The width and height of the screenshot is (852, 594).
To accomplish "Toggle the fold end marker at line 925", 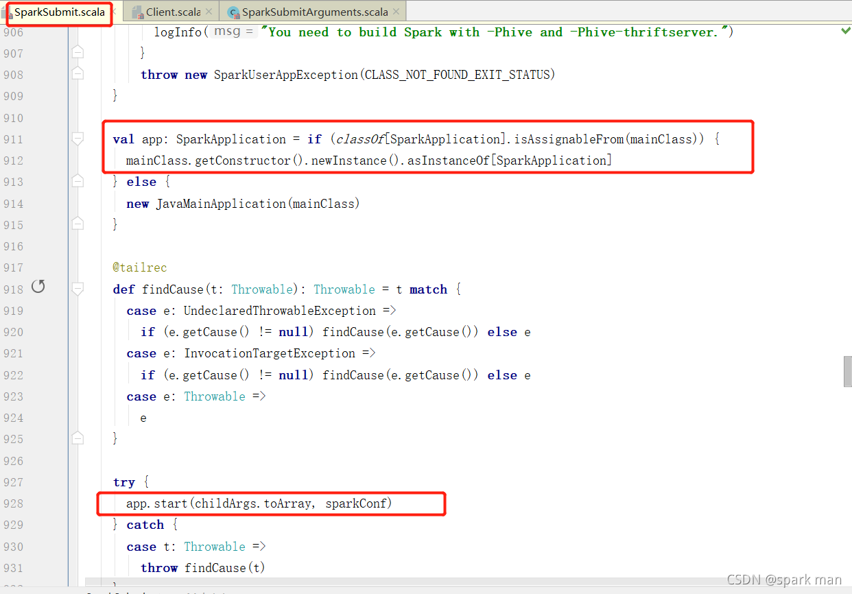I will coord(78,437).
